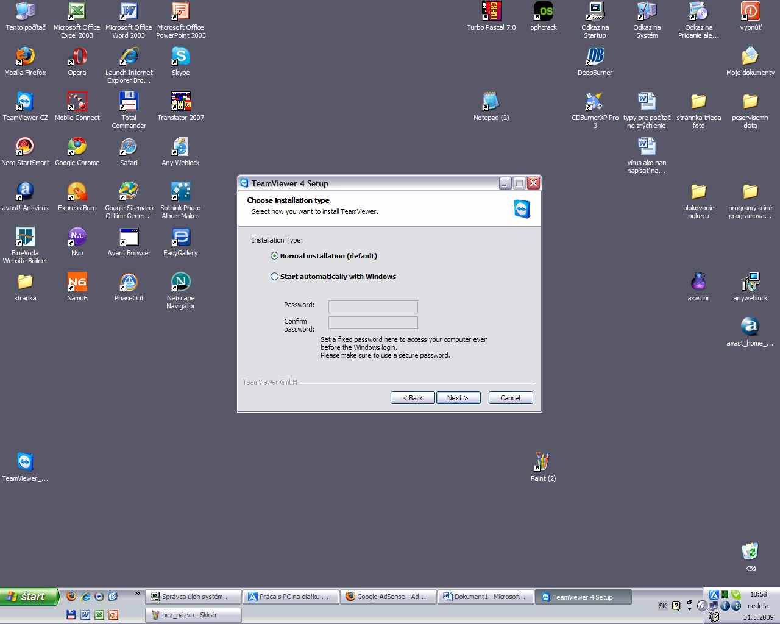Click Firefox icon in Quick Launch
Image resolution: width=780 pixels, height=624 pixels.
pyautogui.click(x=71, y=597)
